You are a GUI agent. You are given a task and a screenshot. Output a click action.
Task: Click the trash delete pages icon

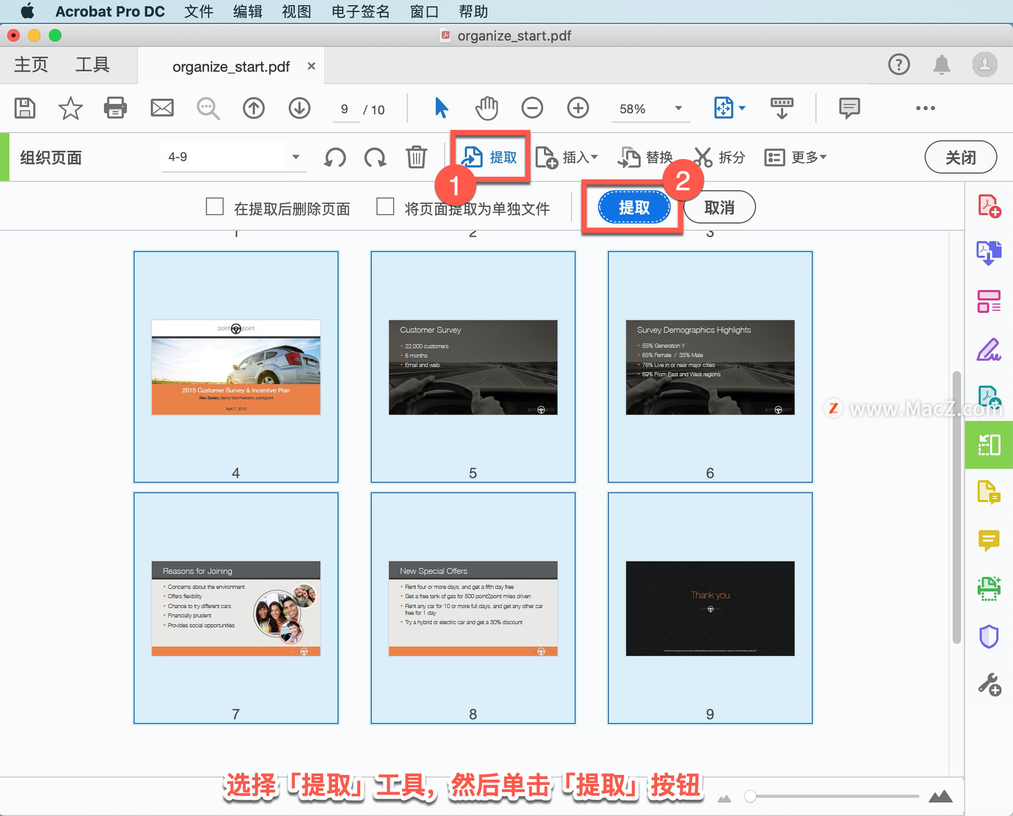coord(416,157)
